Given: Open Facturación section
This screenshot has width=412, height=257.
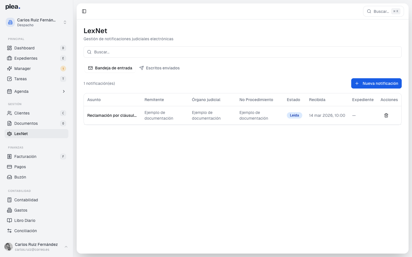Looking at the screenshot, I should click(36, 156).
